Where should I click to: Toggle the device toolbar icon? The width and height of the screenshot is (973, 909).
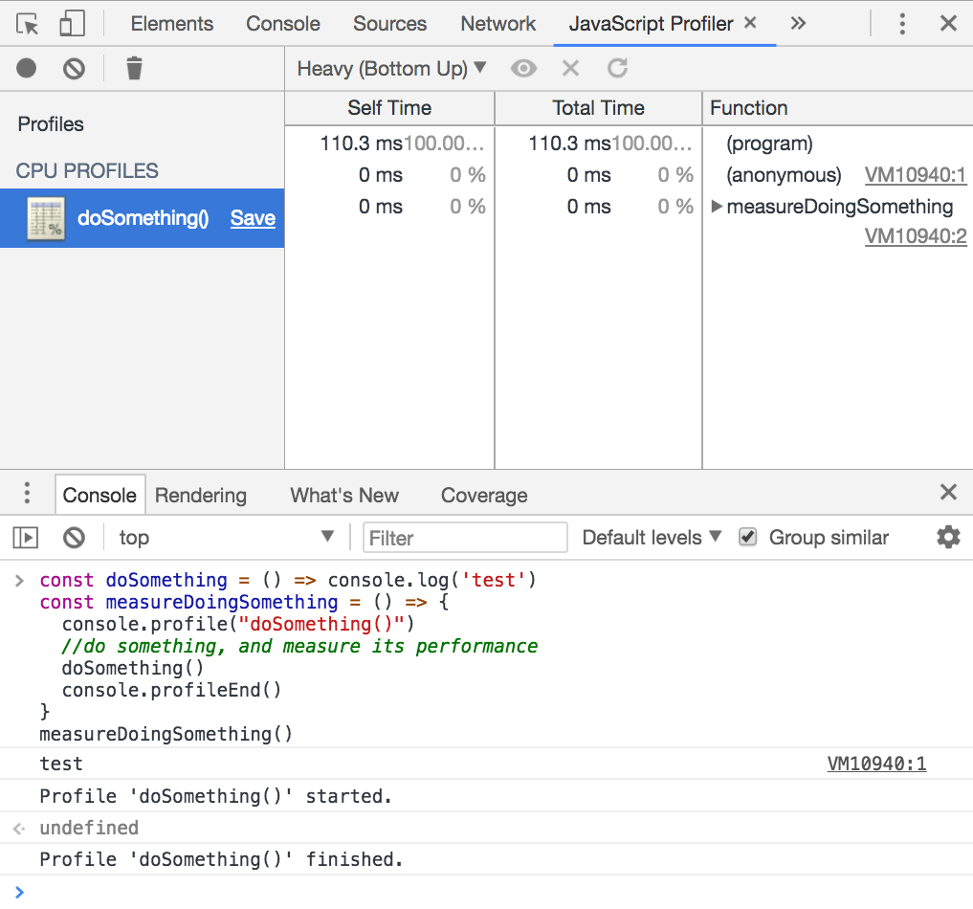72,24
